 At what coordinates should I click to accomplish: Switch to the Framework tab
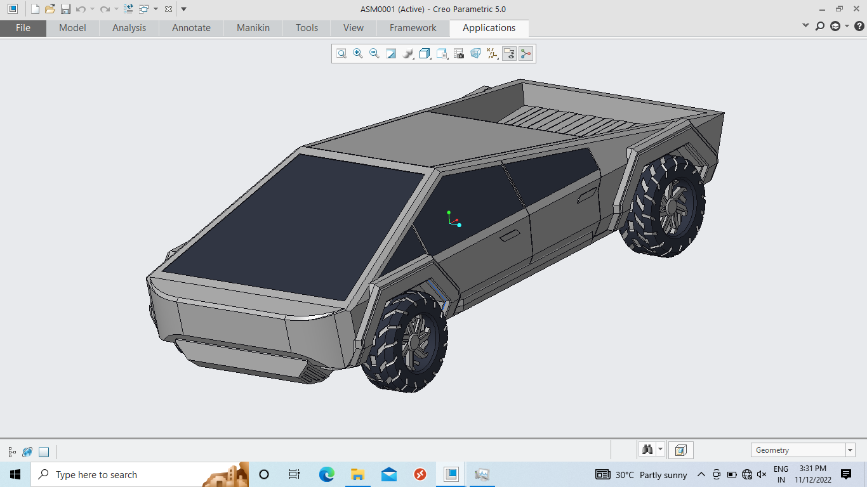click(x=413, y=28)
